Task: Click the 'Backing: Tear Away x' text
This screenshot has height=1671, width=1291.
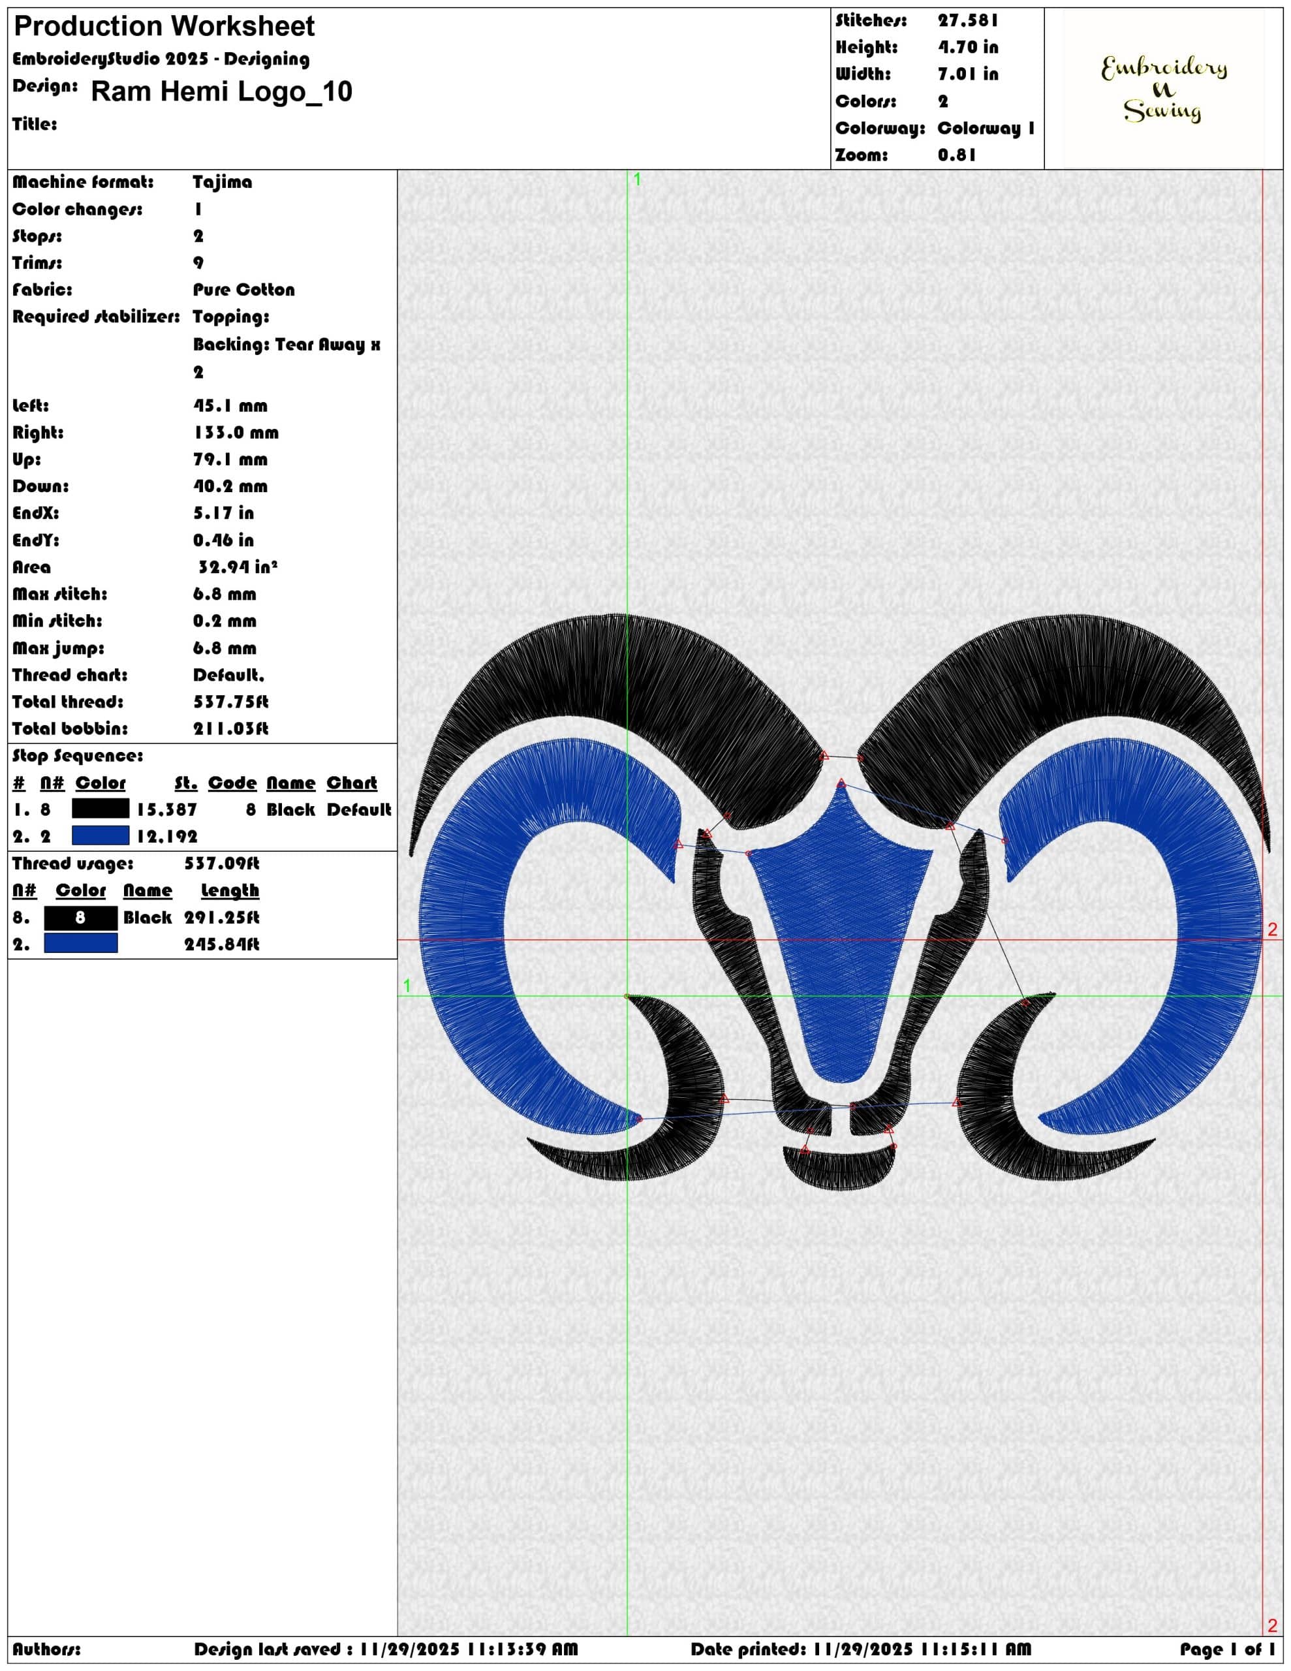Action: click(287, 345)
